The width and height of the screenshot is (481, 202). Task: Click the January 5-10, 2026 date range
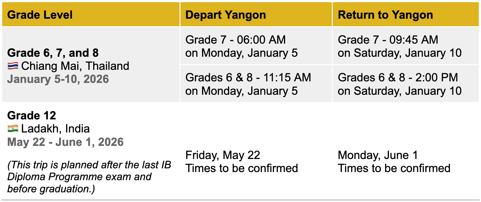(58, 79)
